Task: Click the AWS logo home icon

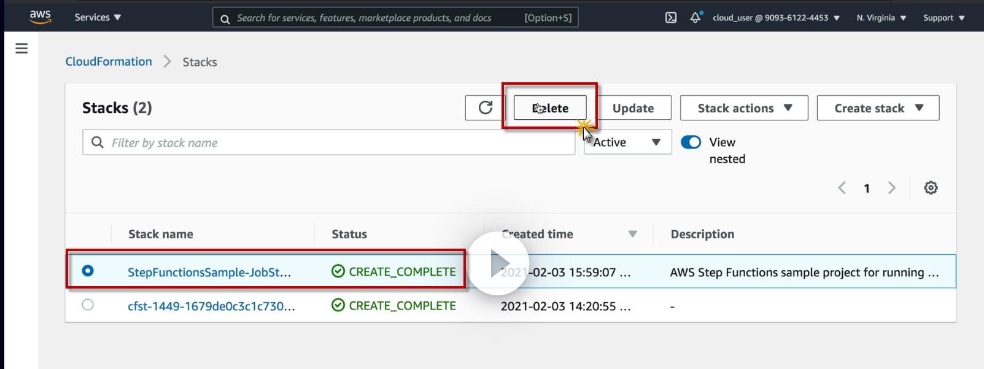Action: coord(41,17)
